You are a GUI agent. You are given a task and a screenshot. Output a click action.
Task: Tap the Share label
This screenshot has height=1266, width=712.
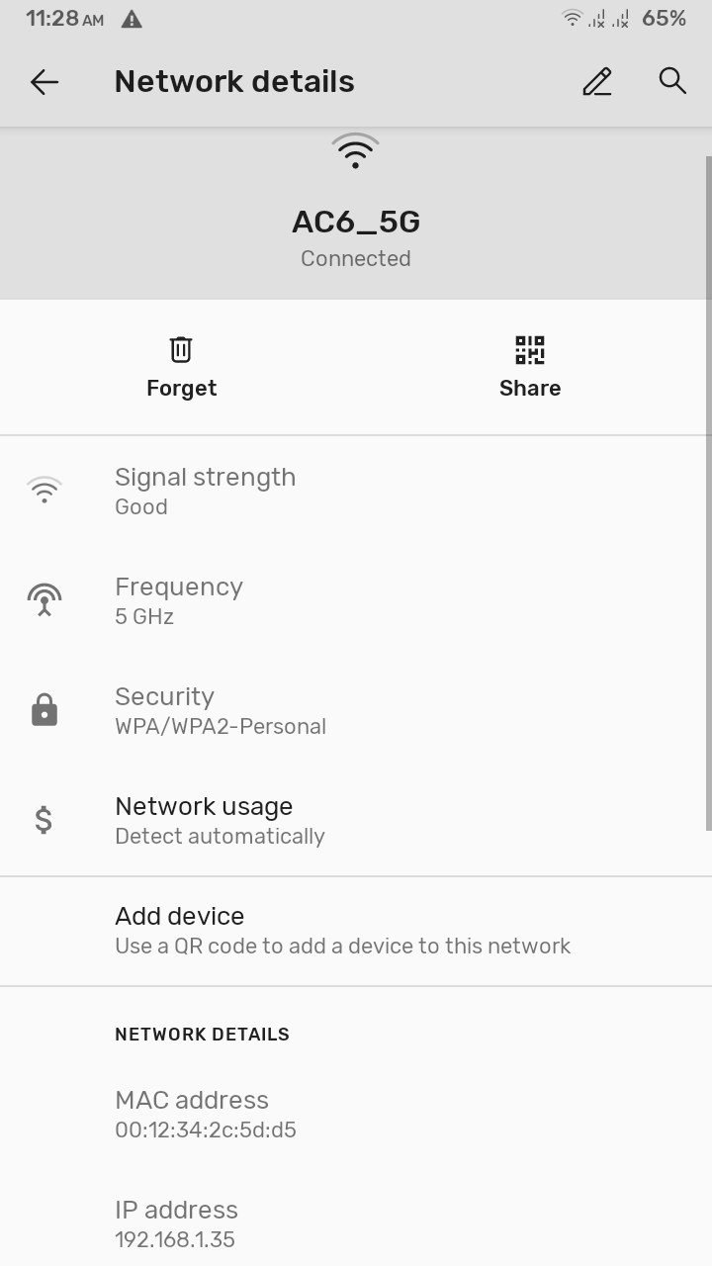click(x=530, y=388)
